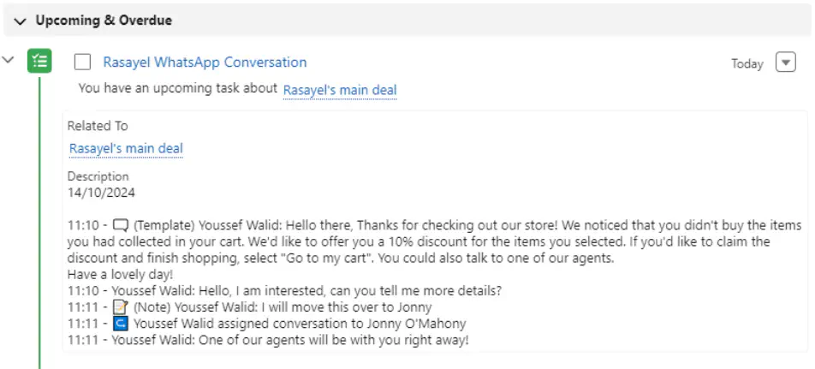Screen dimensions: 815x369
Task: Open the task actions dropdown arrow
Action: click(785, 62)
